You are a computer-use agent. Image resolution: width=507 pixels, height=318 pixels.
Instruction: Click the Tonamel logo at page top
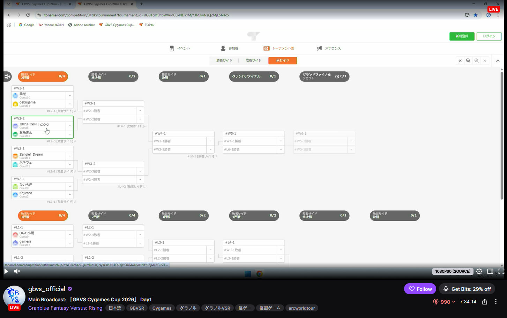pyautogui.click(x=253, y=36)
